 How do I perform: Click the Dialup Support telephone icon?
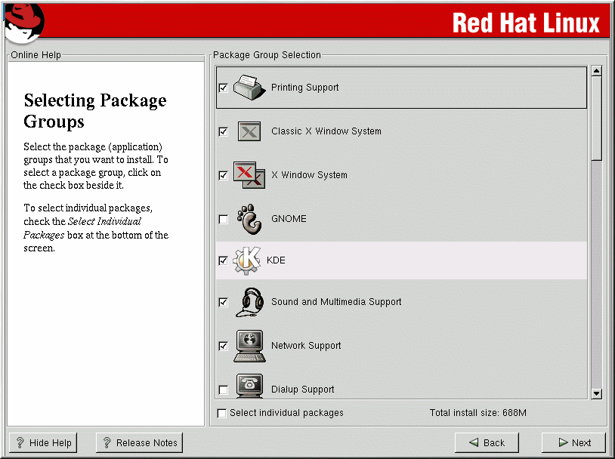point(249,387)
